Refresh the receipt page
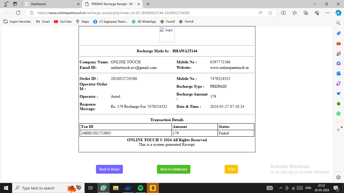344x193 pixels. click(18, 13)
